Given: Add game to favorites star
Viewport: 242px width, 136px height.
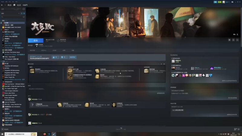Looking at the screenshot, I should (x=237, y=40).
